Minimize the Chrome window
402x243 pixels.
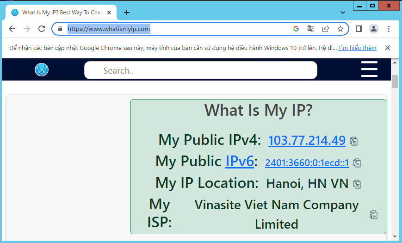(359, 6)
